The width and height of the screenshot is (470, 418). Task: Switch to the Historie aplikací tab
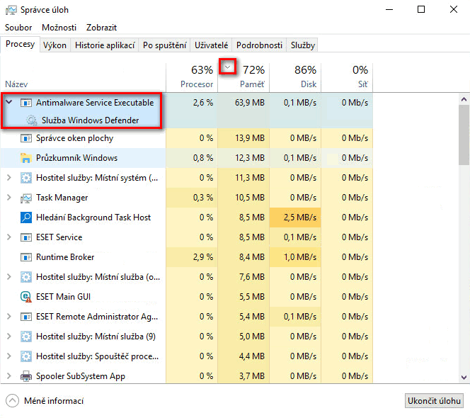pos(105,45)
